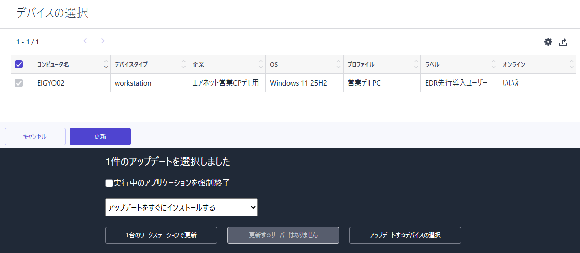Viewport: 580px width, 253px height.
Task: Click 1台のワークステーションで更新 button
Action: 161,235
